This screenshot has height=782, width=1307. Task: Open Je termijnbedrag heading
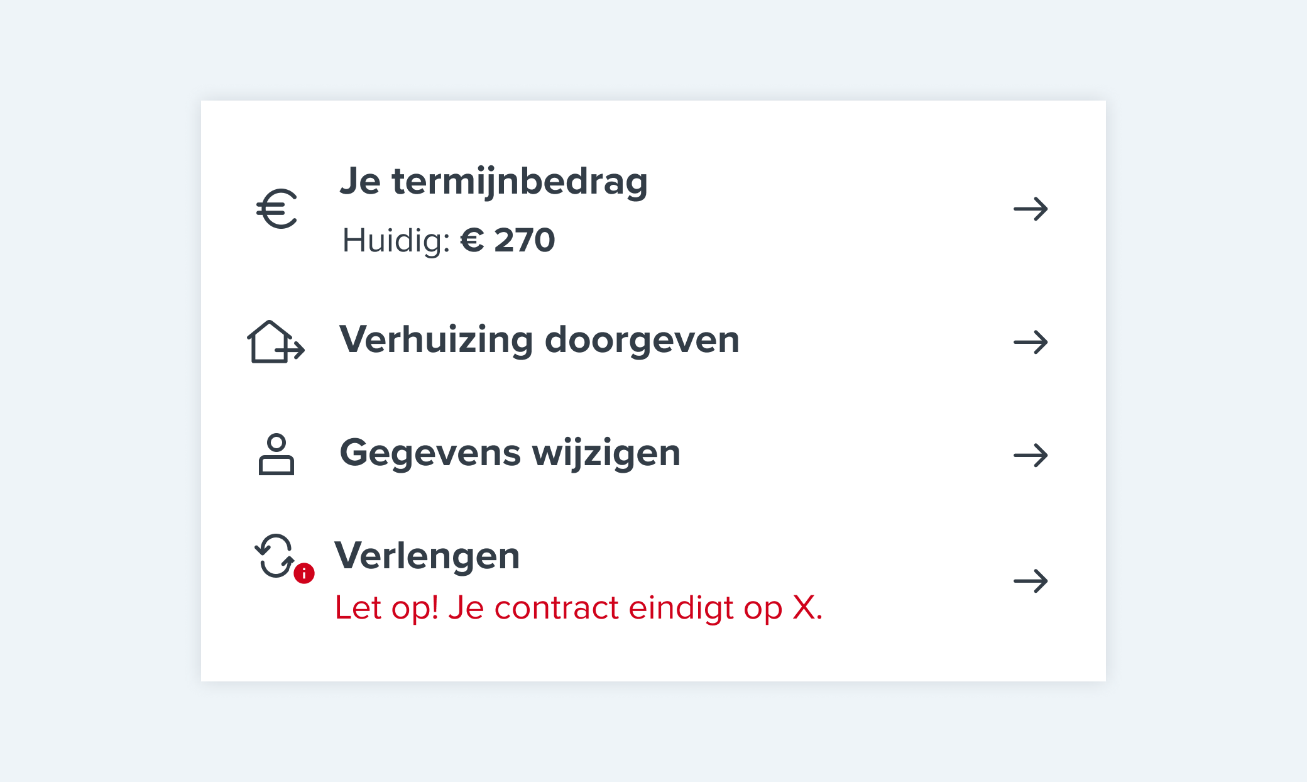click(494, 182)
